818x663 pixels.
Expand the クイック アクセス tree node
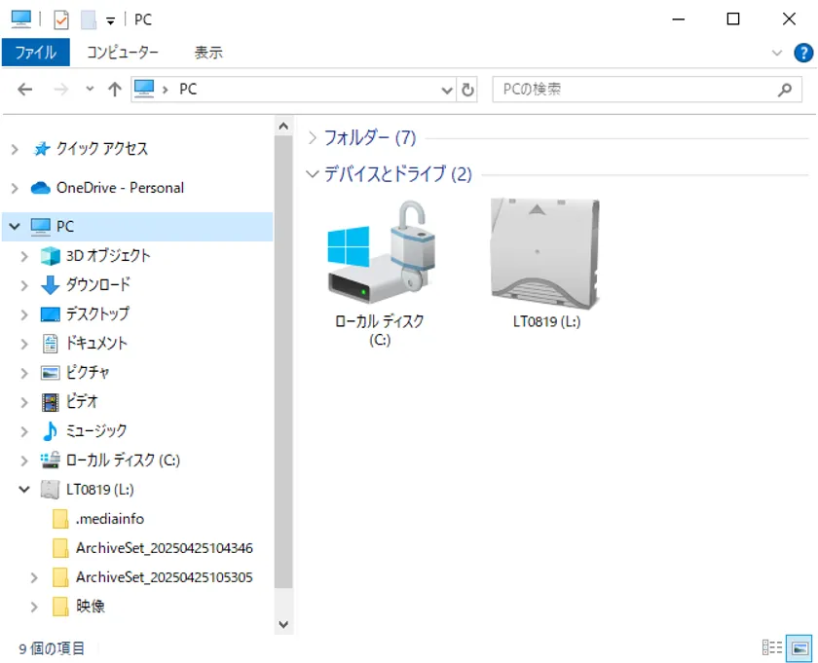pos(15,150)
